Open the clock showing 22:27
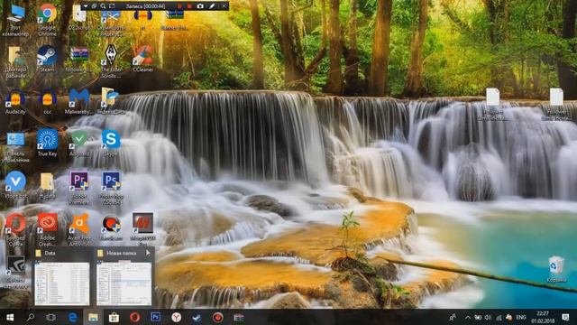 click(543, 317)
